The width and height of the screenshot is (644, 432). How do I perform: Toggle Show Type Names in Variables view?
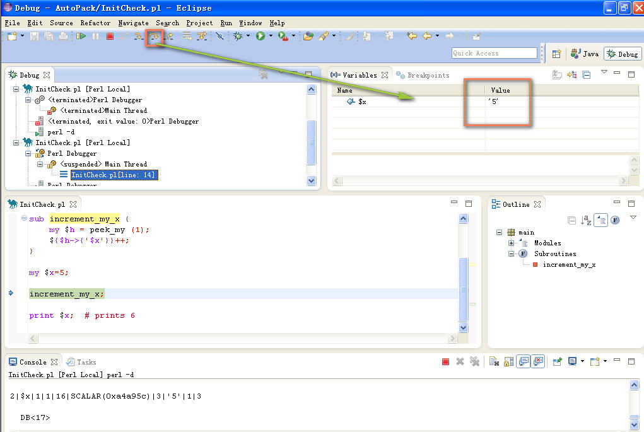[x=557, y=75]
